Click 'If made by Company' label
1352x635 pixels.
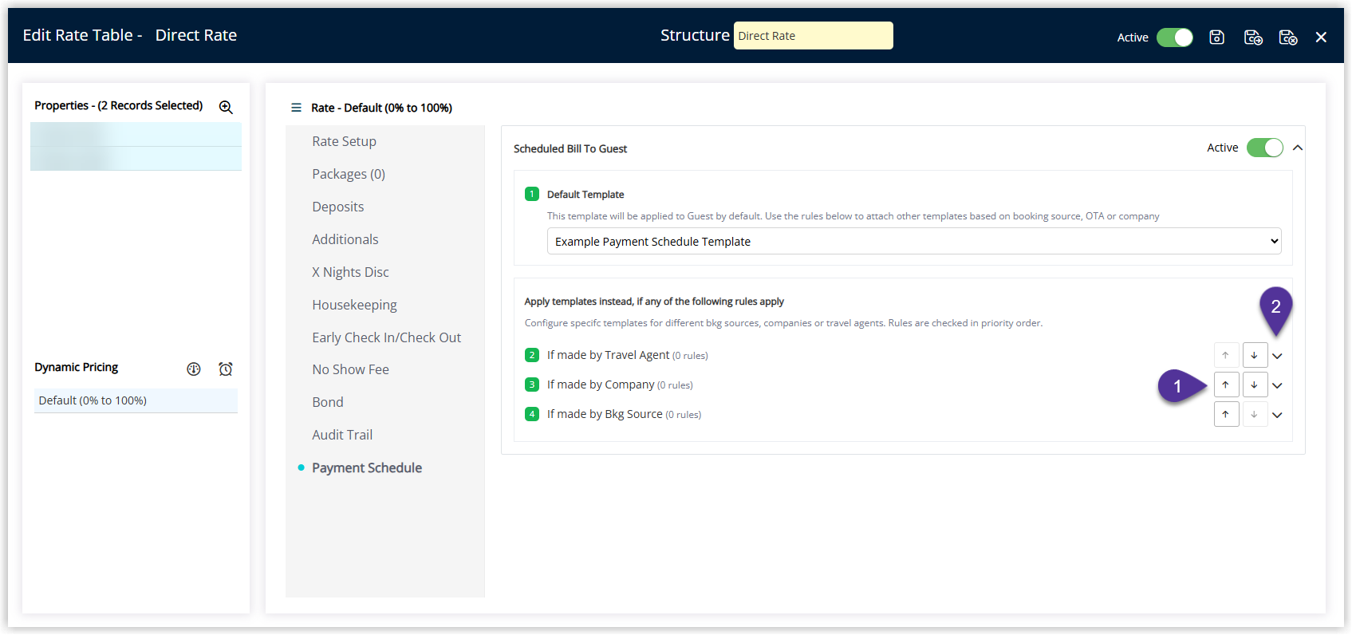(601, 385)
